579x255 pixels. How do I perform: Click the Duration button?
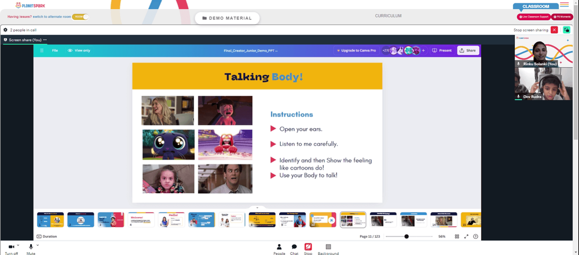click(47, 236)
